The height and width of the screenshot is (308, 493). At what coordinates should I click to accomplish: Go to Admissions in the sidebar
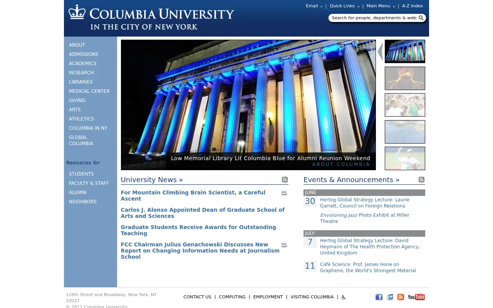(x=84, y=54)
